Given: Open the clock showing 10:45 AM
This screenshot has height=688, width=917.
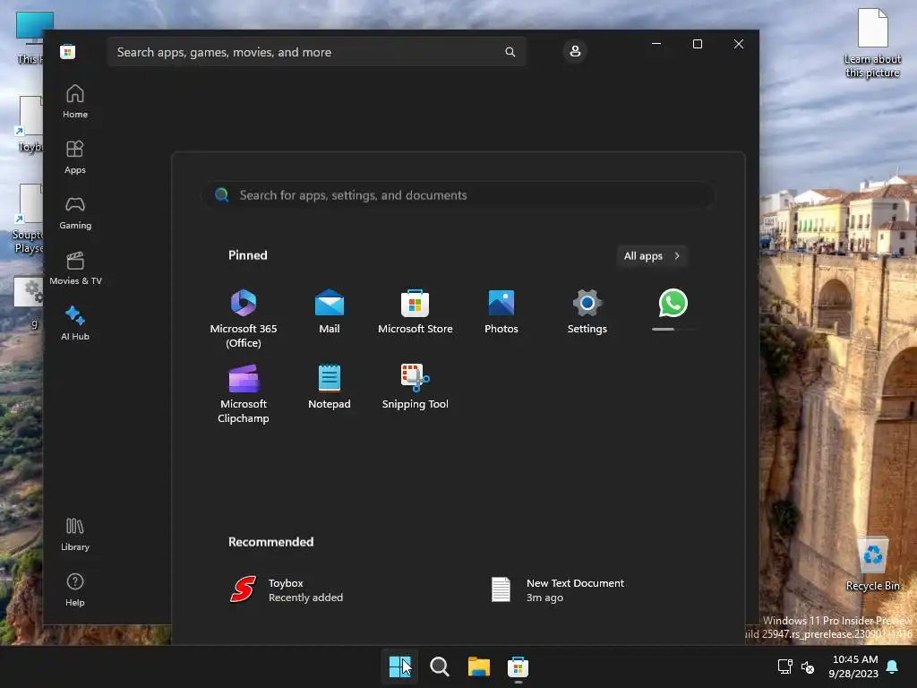Looking at the screenshot, I should (853, 666).
